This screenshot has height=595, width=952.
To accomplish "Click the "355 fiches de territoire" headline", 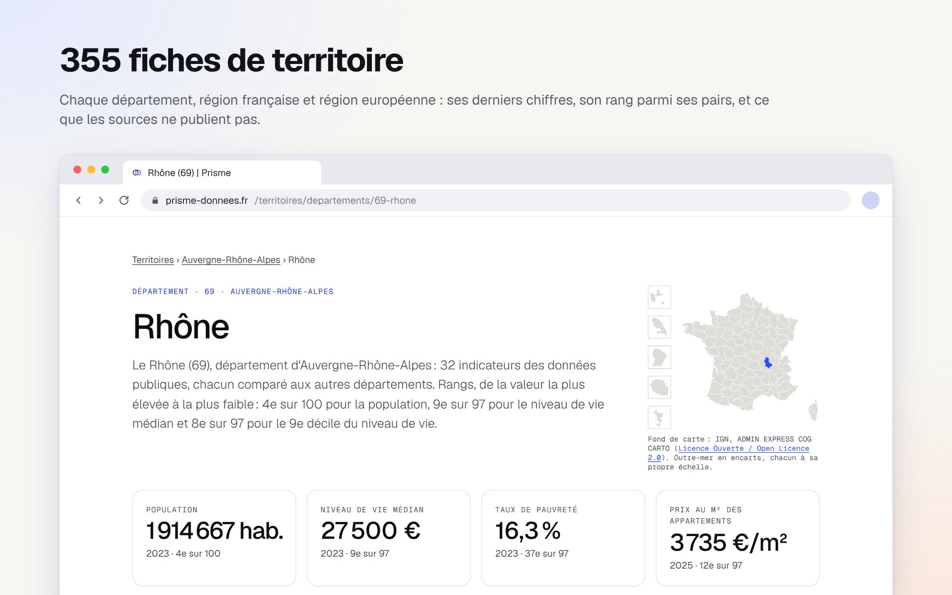I will point(232,60).
